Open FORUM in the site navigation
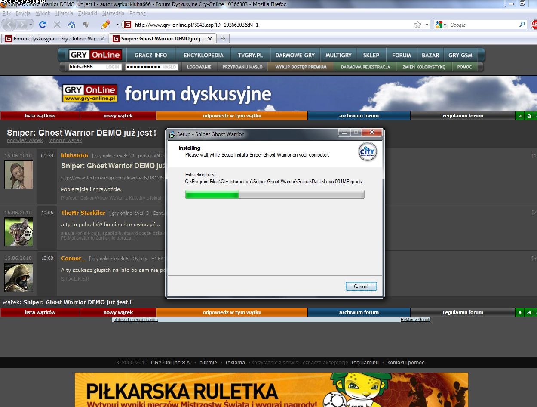This screenshot has height=407, width=537. [402, 55]
